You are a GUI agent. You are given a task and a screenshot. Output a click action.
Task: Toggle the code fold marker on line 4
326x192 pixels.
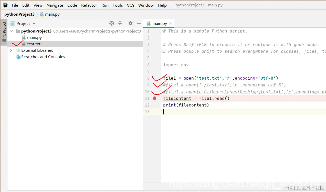[161, 51]
